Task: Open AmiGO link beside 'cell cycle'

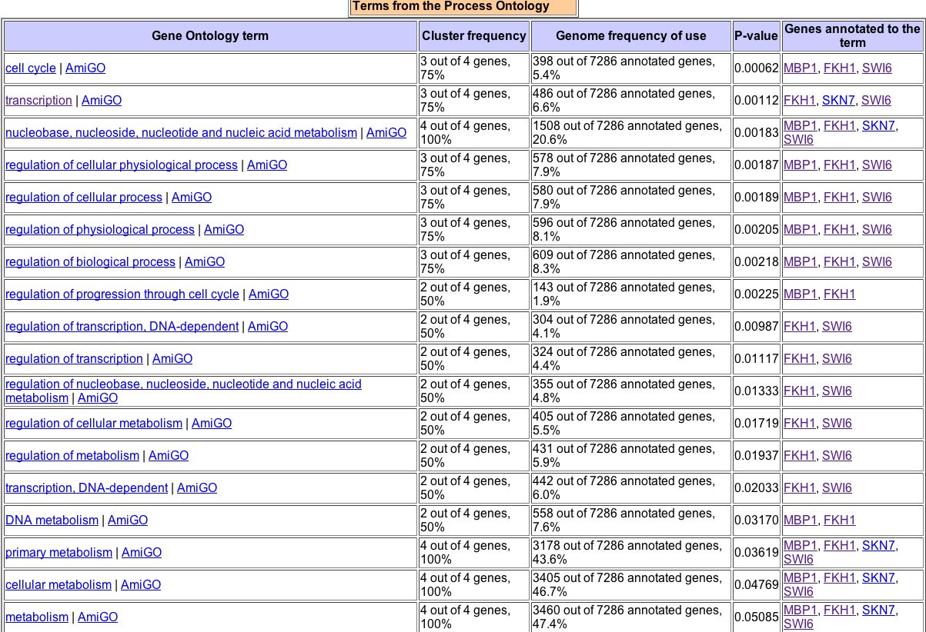Action: click(x=85, y=68)
